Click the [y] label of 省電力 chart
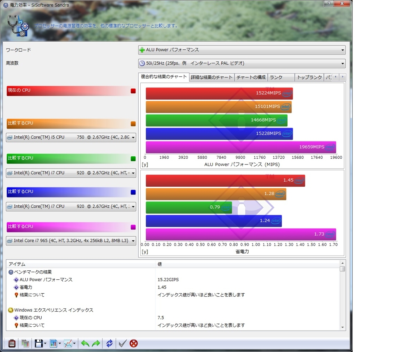 (145, 252)
